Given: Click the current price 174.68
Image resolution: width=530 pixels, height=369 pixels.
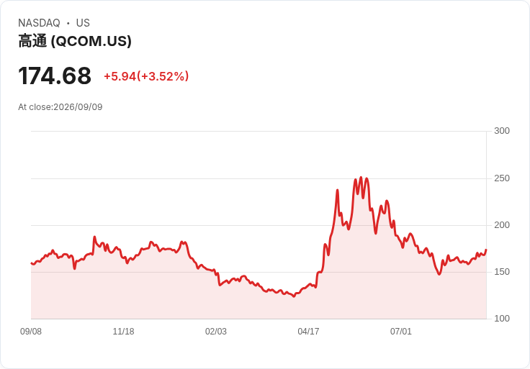Looking at the screenshot, I should click(55, 76).
